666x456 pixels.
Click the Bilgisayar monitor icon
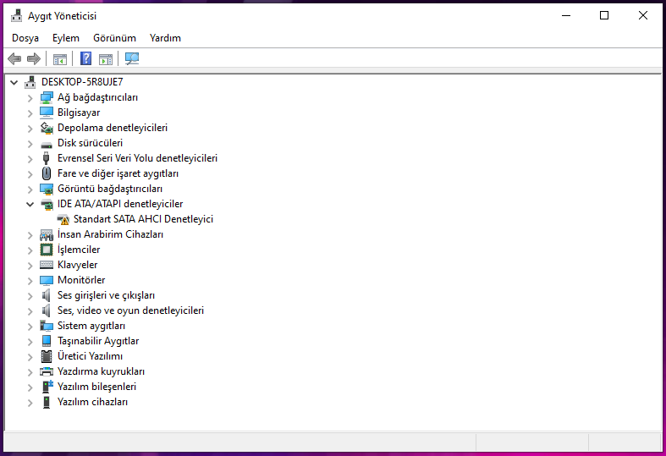pyautogui.click(x=47, y=113)
